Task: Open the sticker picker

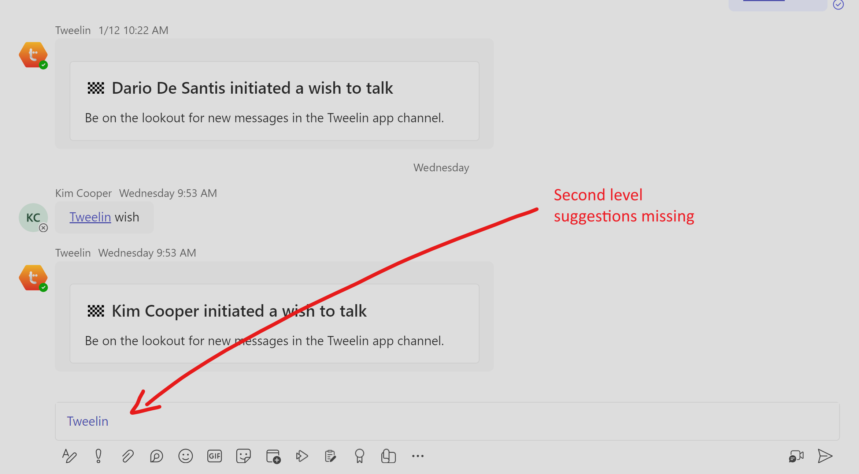Action: (244, 456)
